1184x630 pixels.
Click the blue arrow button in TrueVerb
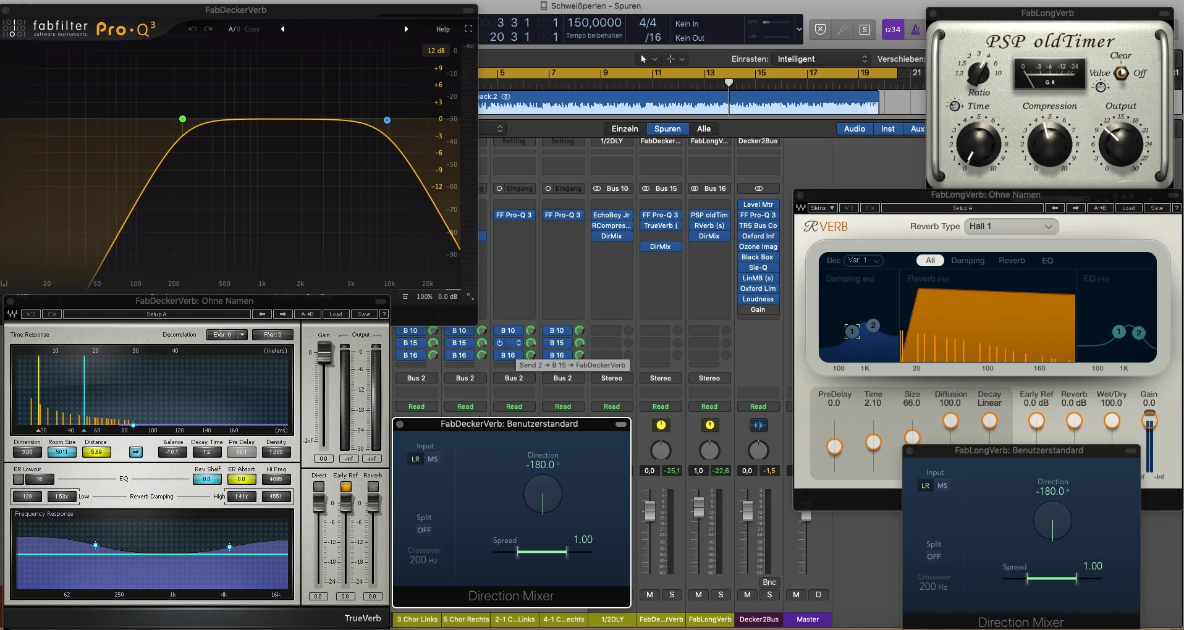point(136,452)
